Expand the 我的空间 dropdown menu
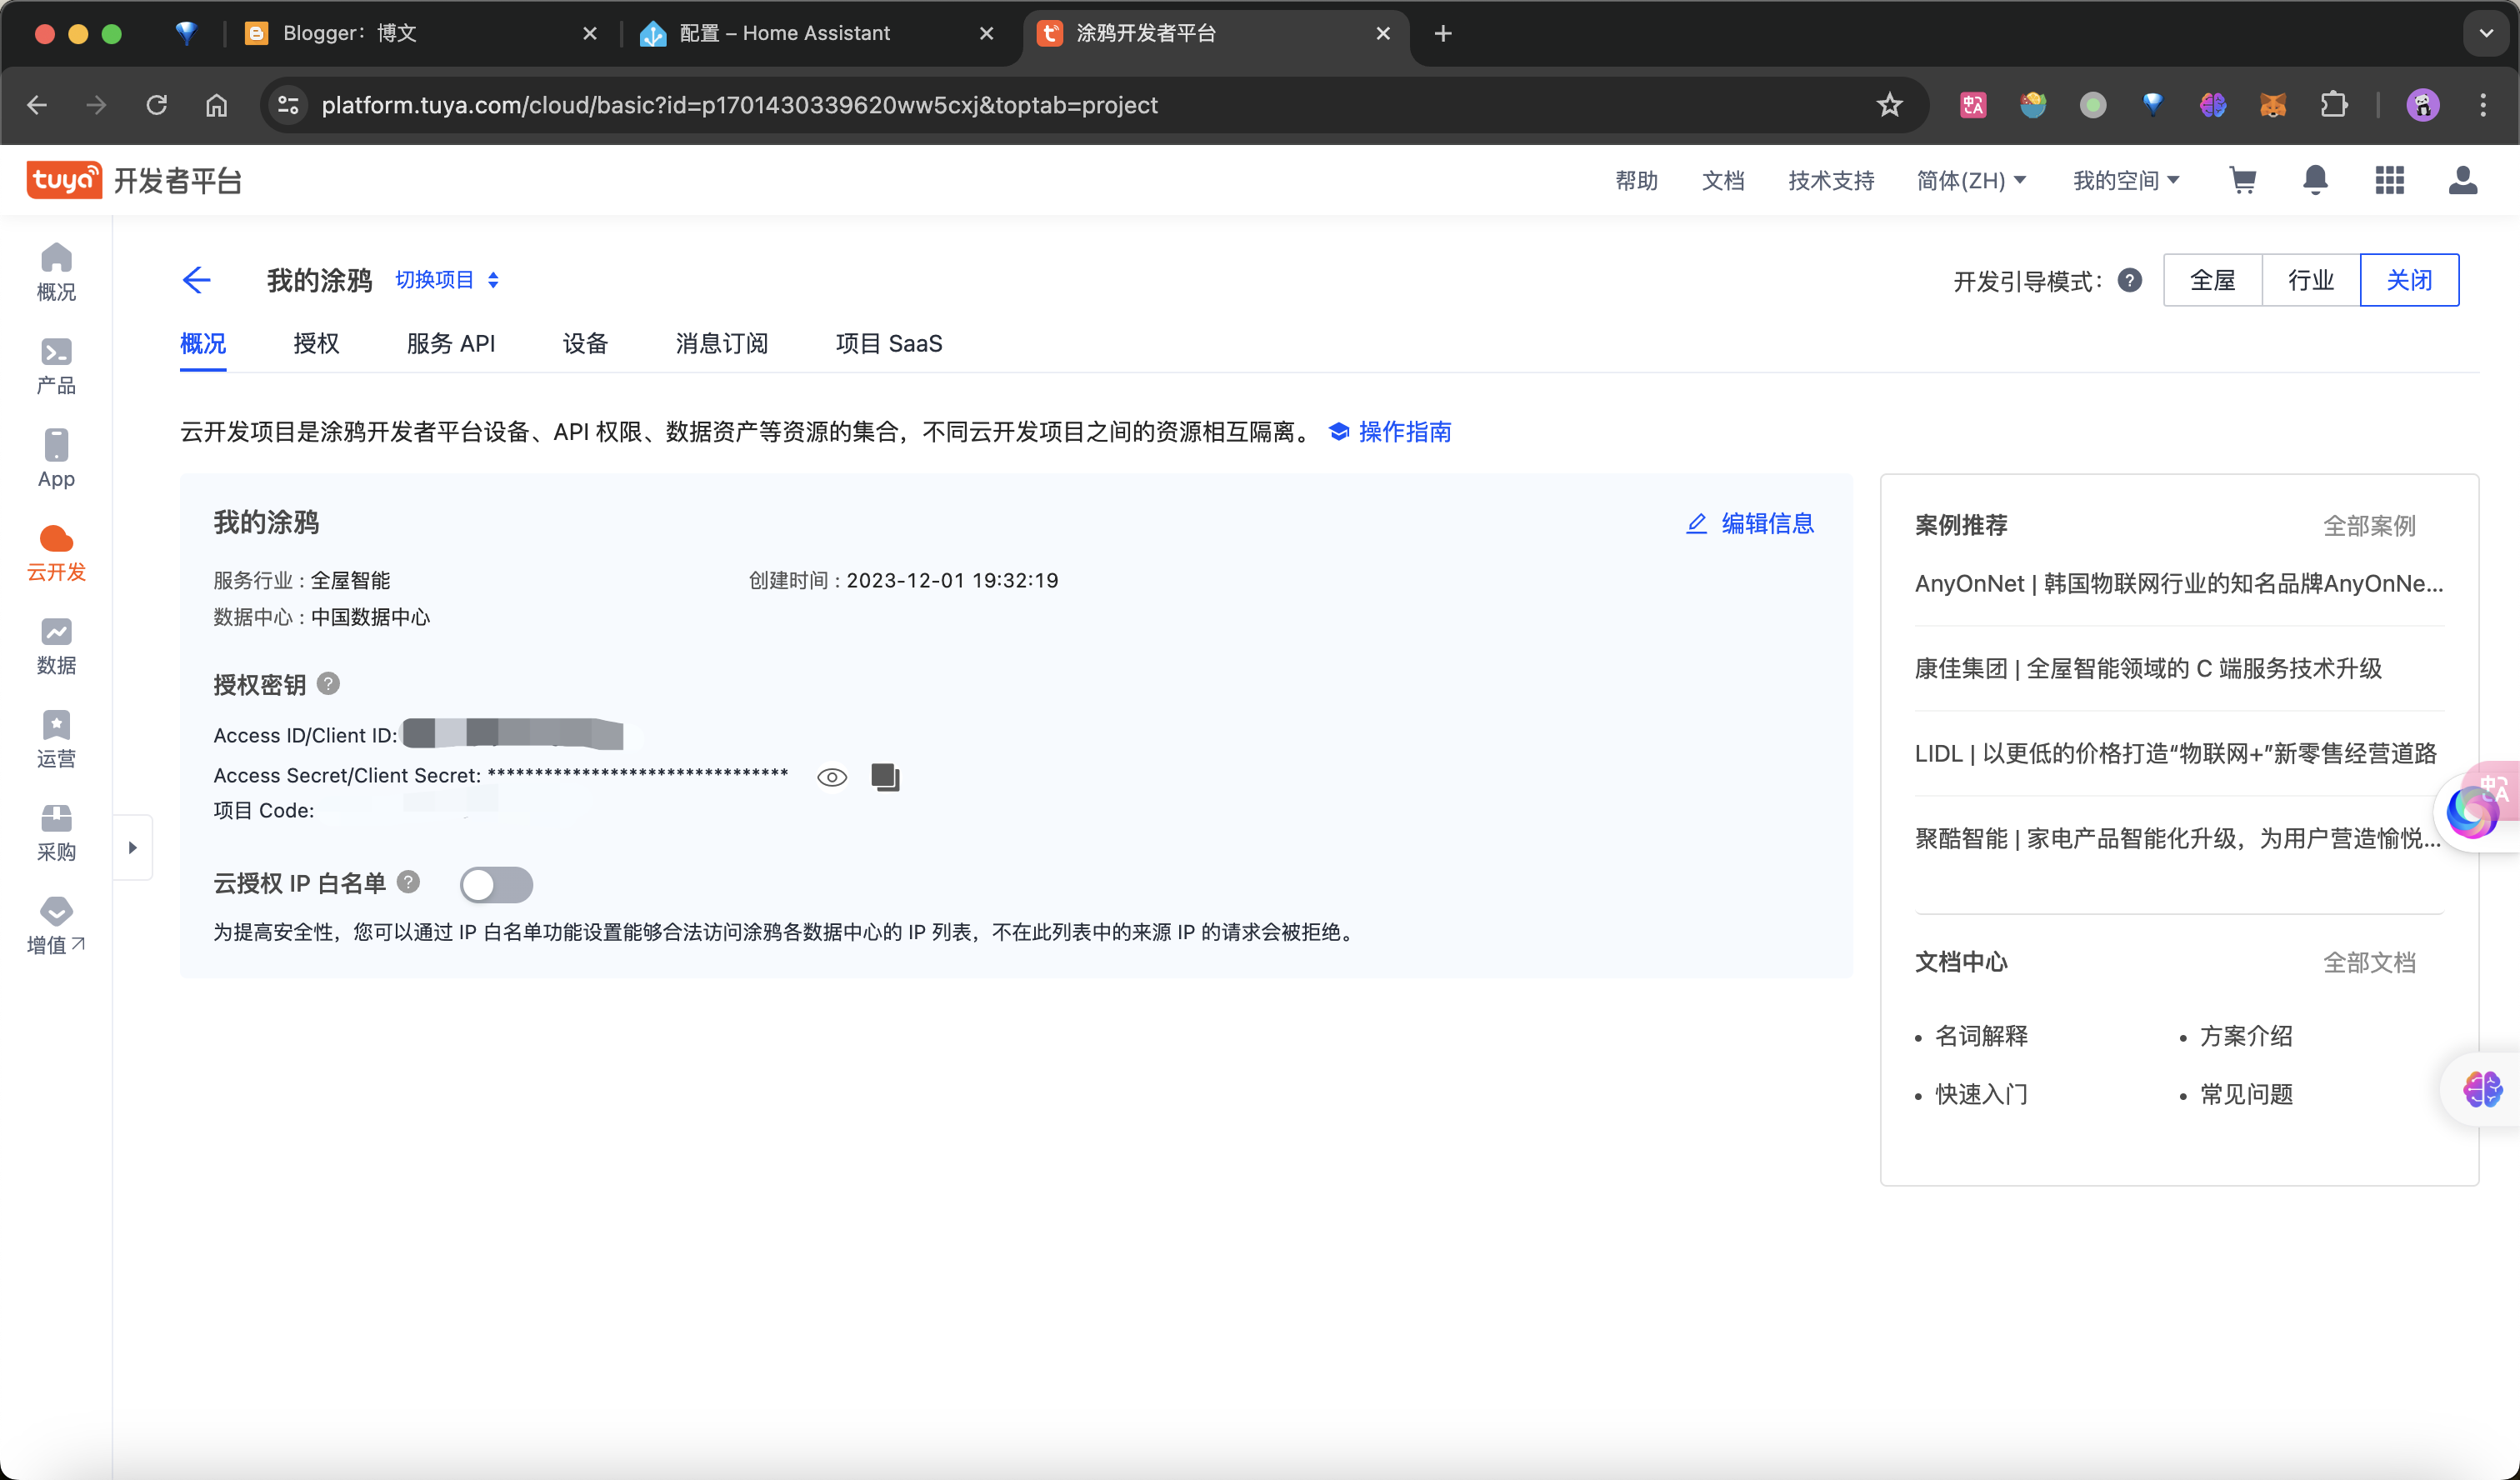Screen dimensions: 2520x1480 (2125, 180)
